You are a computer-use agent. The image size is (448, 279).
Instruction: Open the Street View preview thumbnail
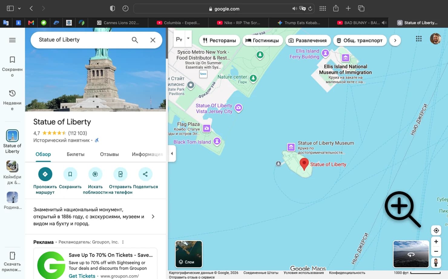(x=411, y=254)
